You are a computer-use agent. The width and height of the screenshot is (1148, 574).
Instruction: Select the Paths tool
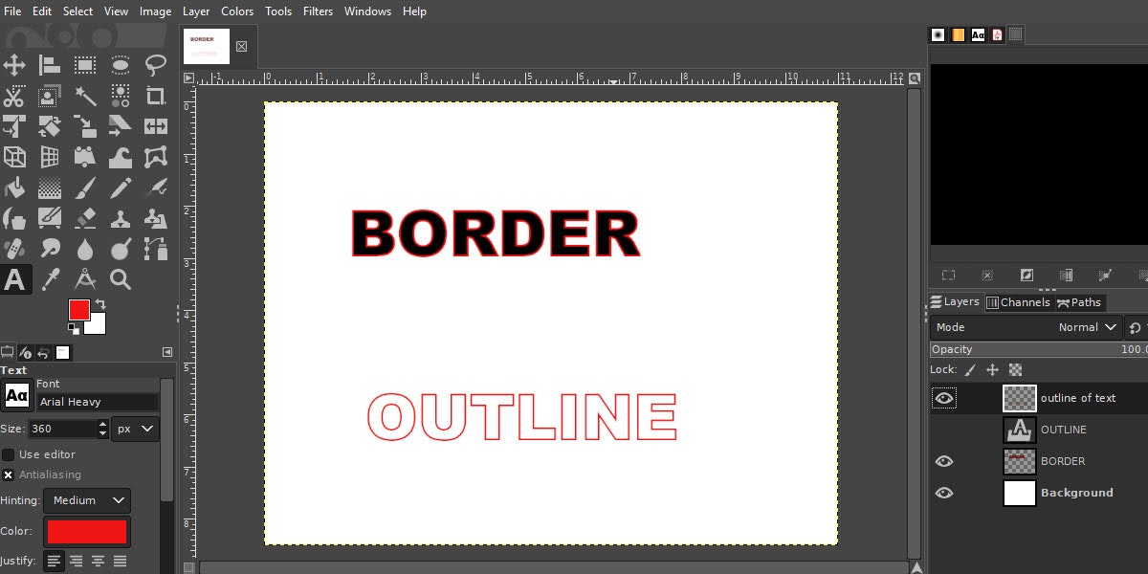156,249
